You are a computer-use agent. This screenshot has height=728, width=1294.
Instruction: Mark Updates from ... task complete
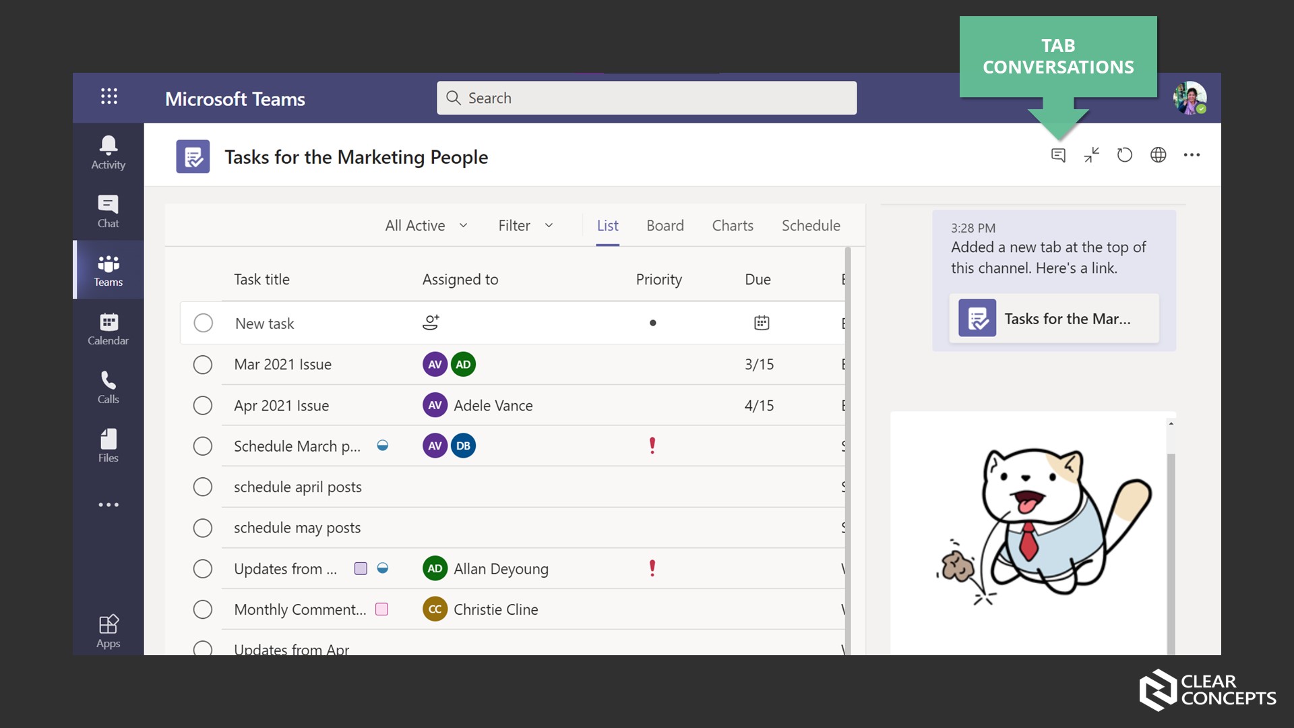(x=203, y=569)
